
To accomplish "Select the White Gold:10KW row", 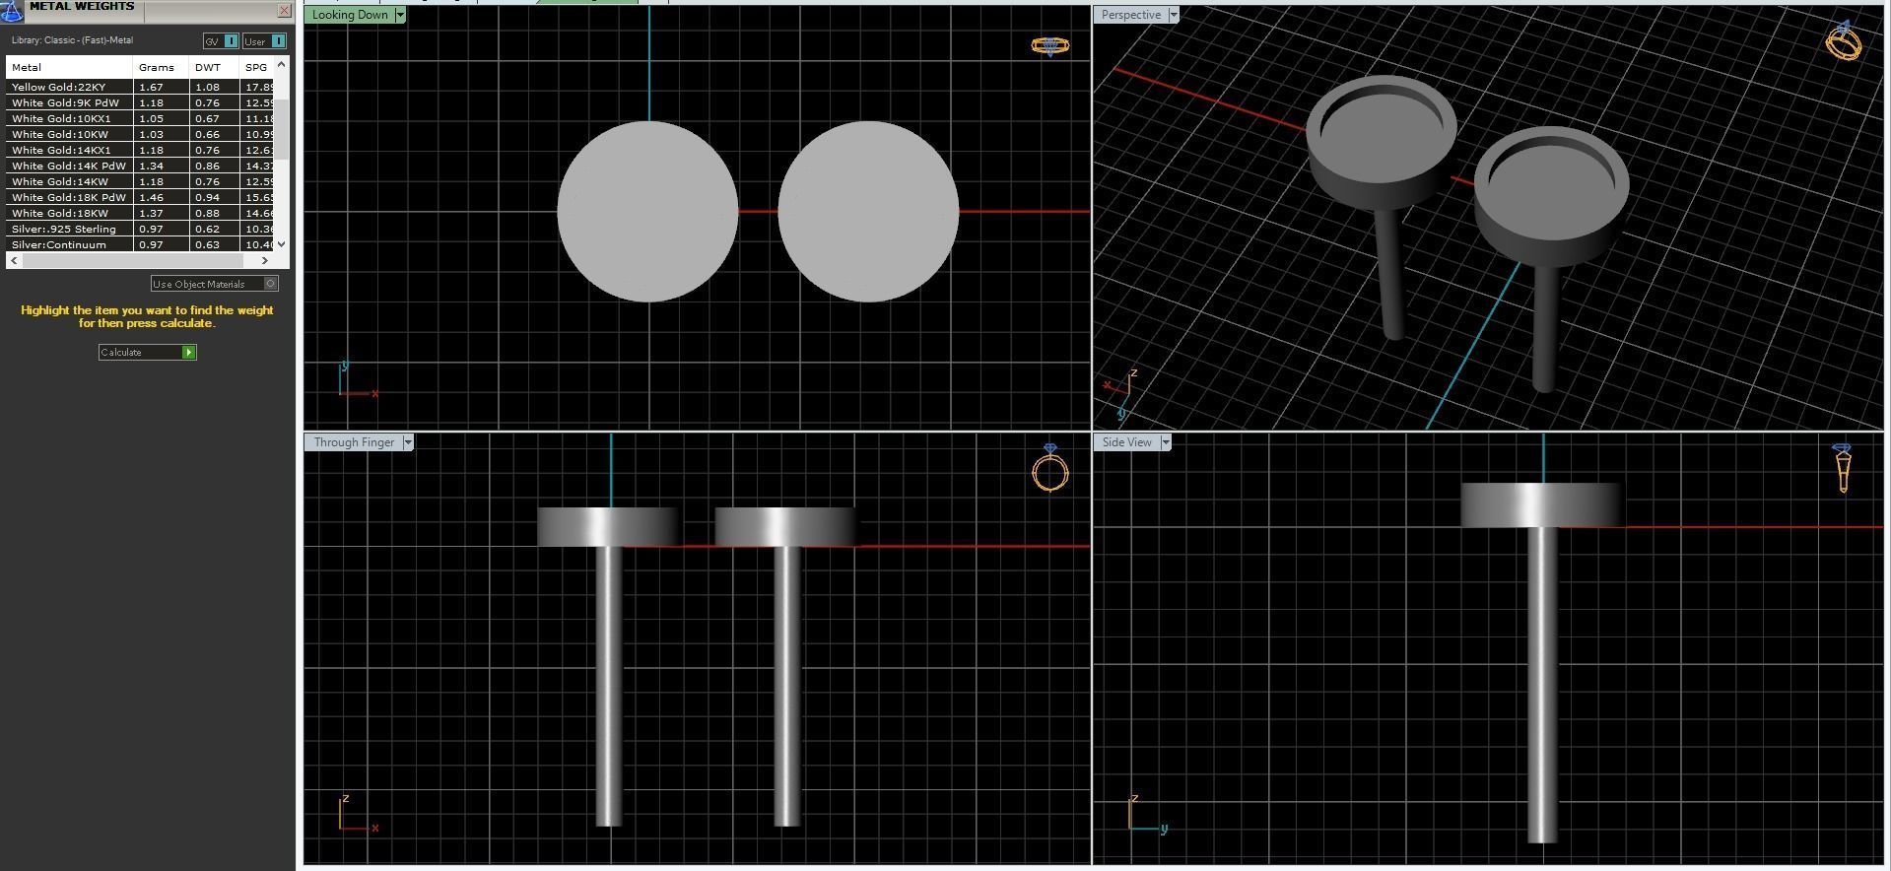I will click(x=141, y=134).
